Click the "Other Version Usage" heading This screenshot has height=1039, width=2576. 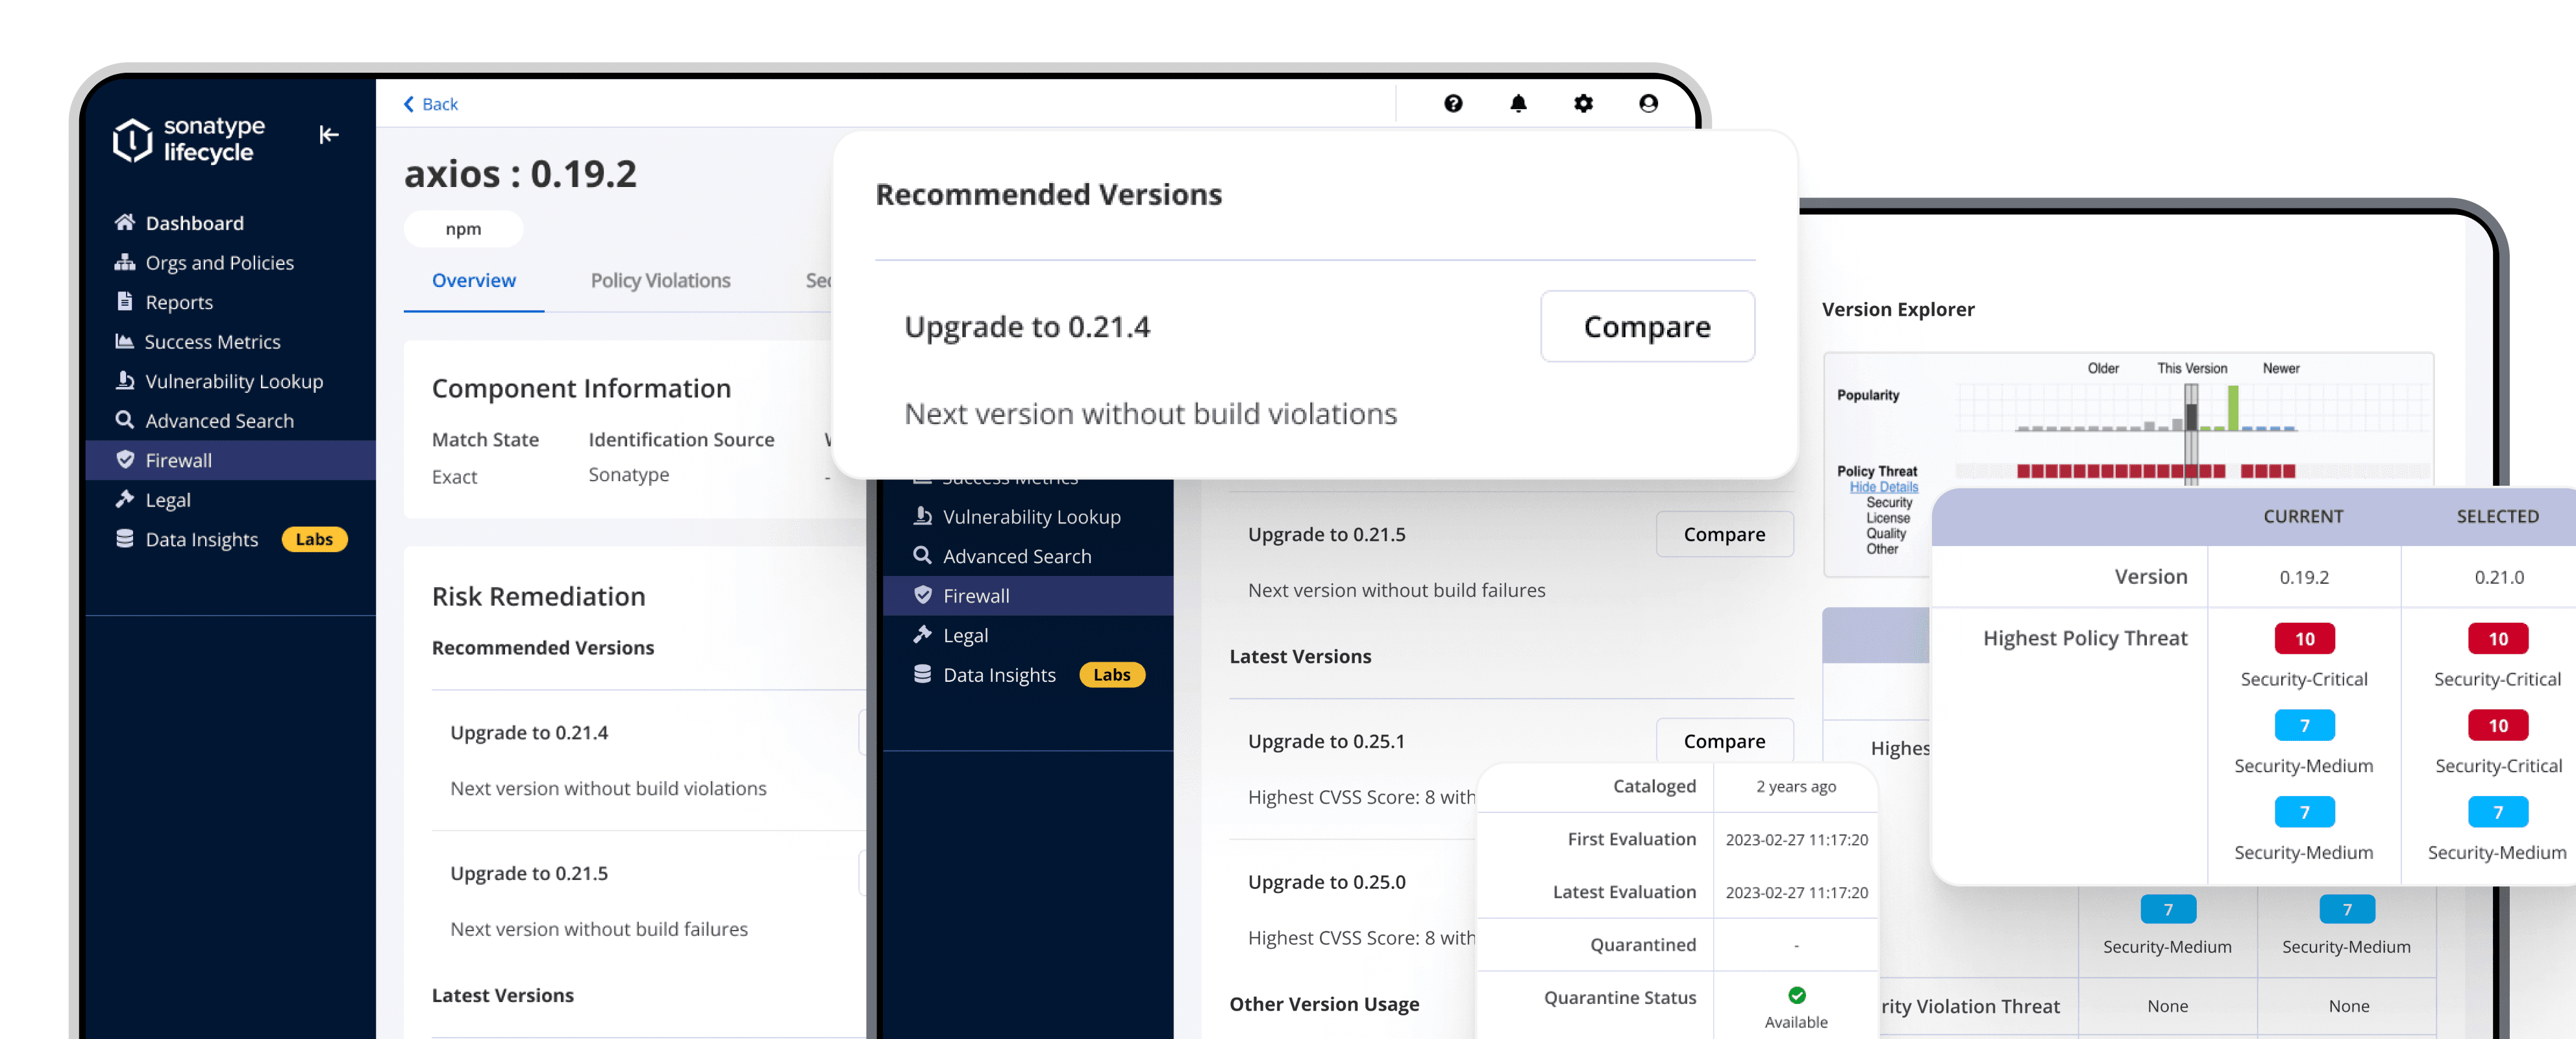1324,1004
